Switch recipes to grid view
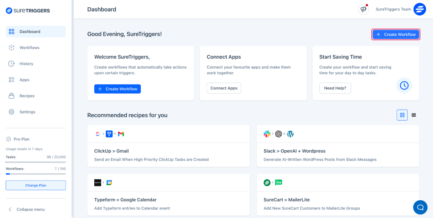The width and height of the screenshot is (433, 218). [402, 115]
